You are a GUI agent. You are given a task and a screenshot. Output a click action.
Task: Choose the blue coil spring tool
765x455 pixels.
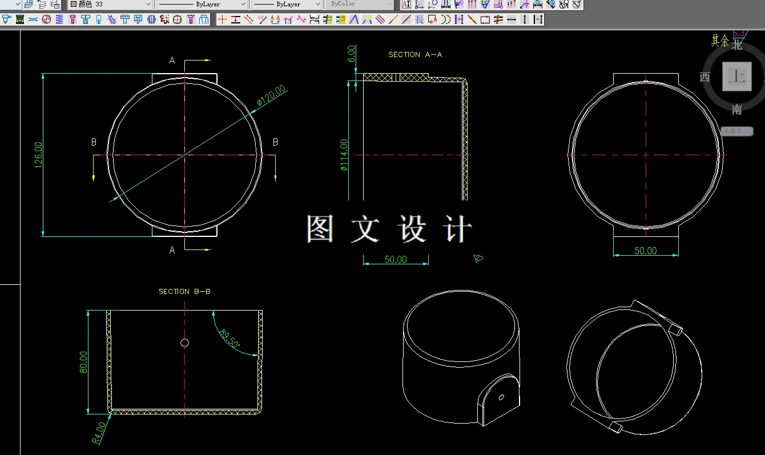click(x=59, y=19)
